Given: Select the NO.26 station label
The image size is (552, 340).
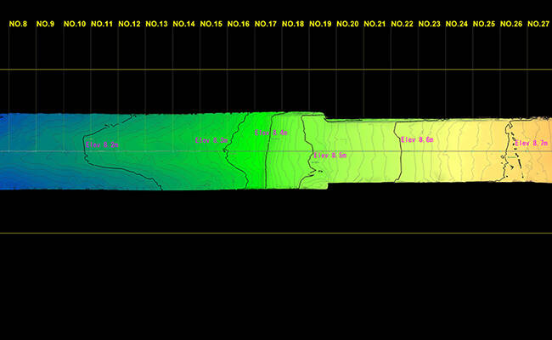Looking at the screenshot, I should pyautogui.click(x=511, y=25).
